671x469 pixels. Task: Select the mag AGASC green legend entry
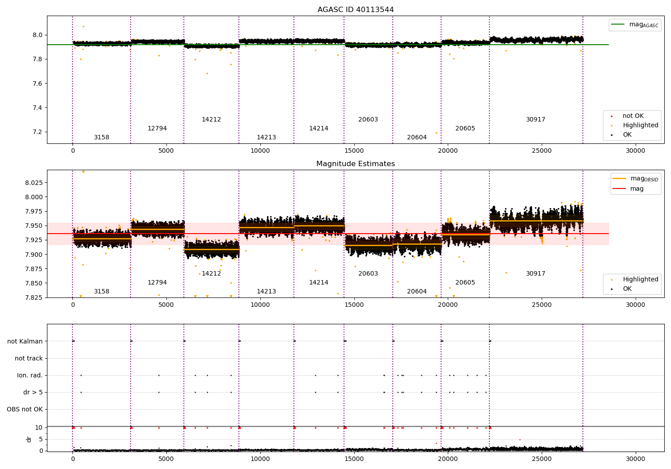(635, 25)
